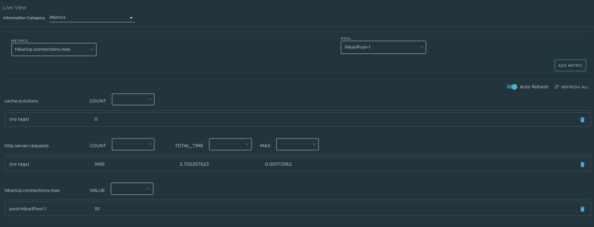Image resolution: width=594 pixels, height=227 pixels.
Task: Open the cache.evictions COUNT unit dropdown
Action: click(x=133, y=99)
